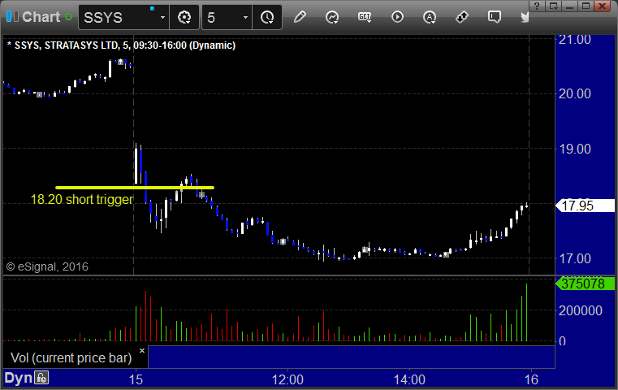Click the 17.95 current price marker
Screen dimensions: 618x390
pos(585,206)
